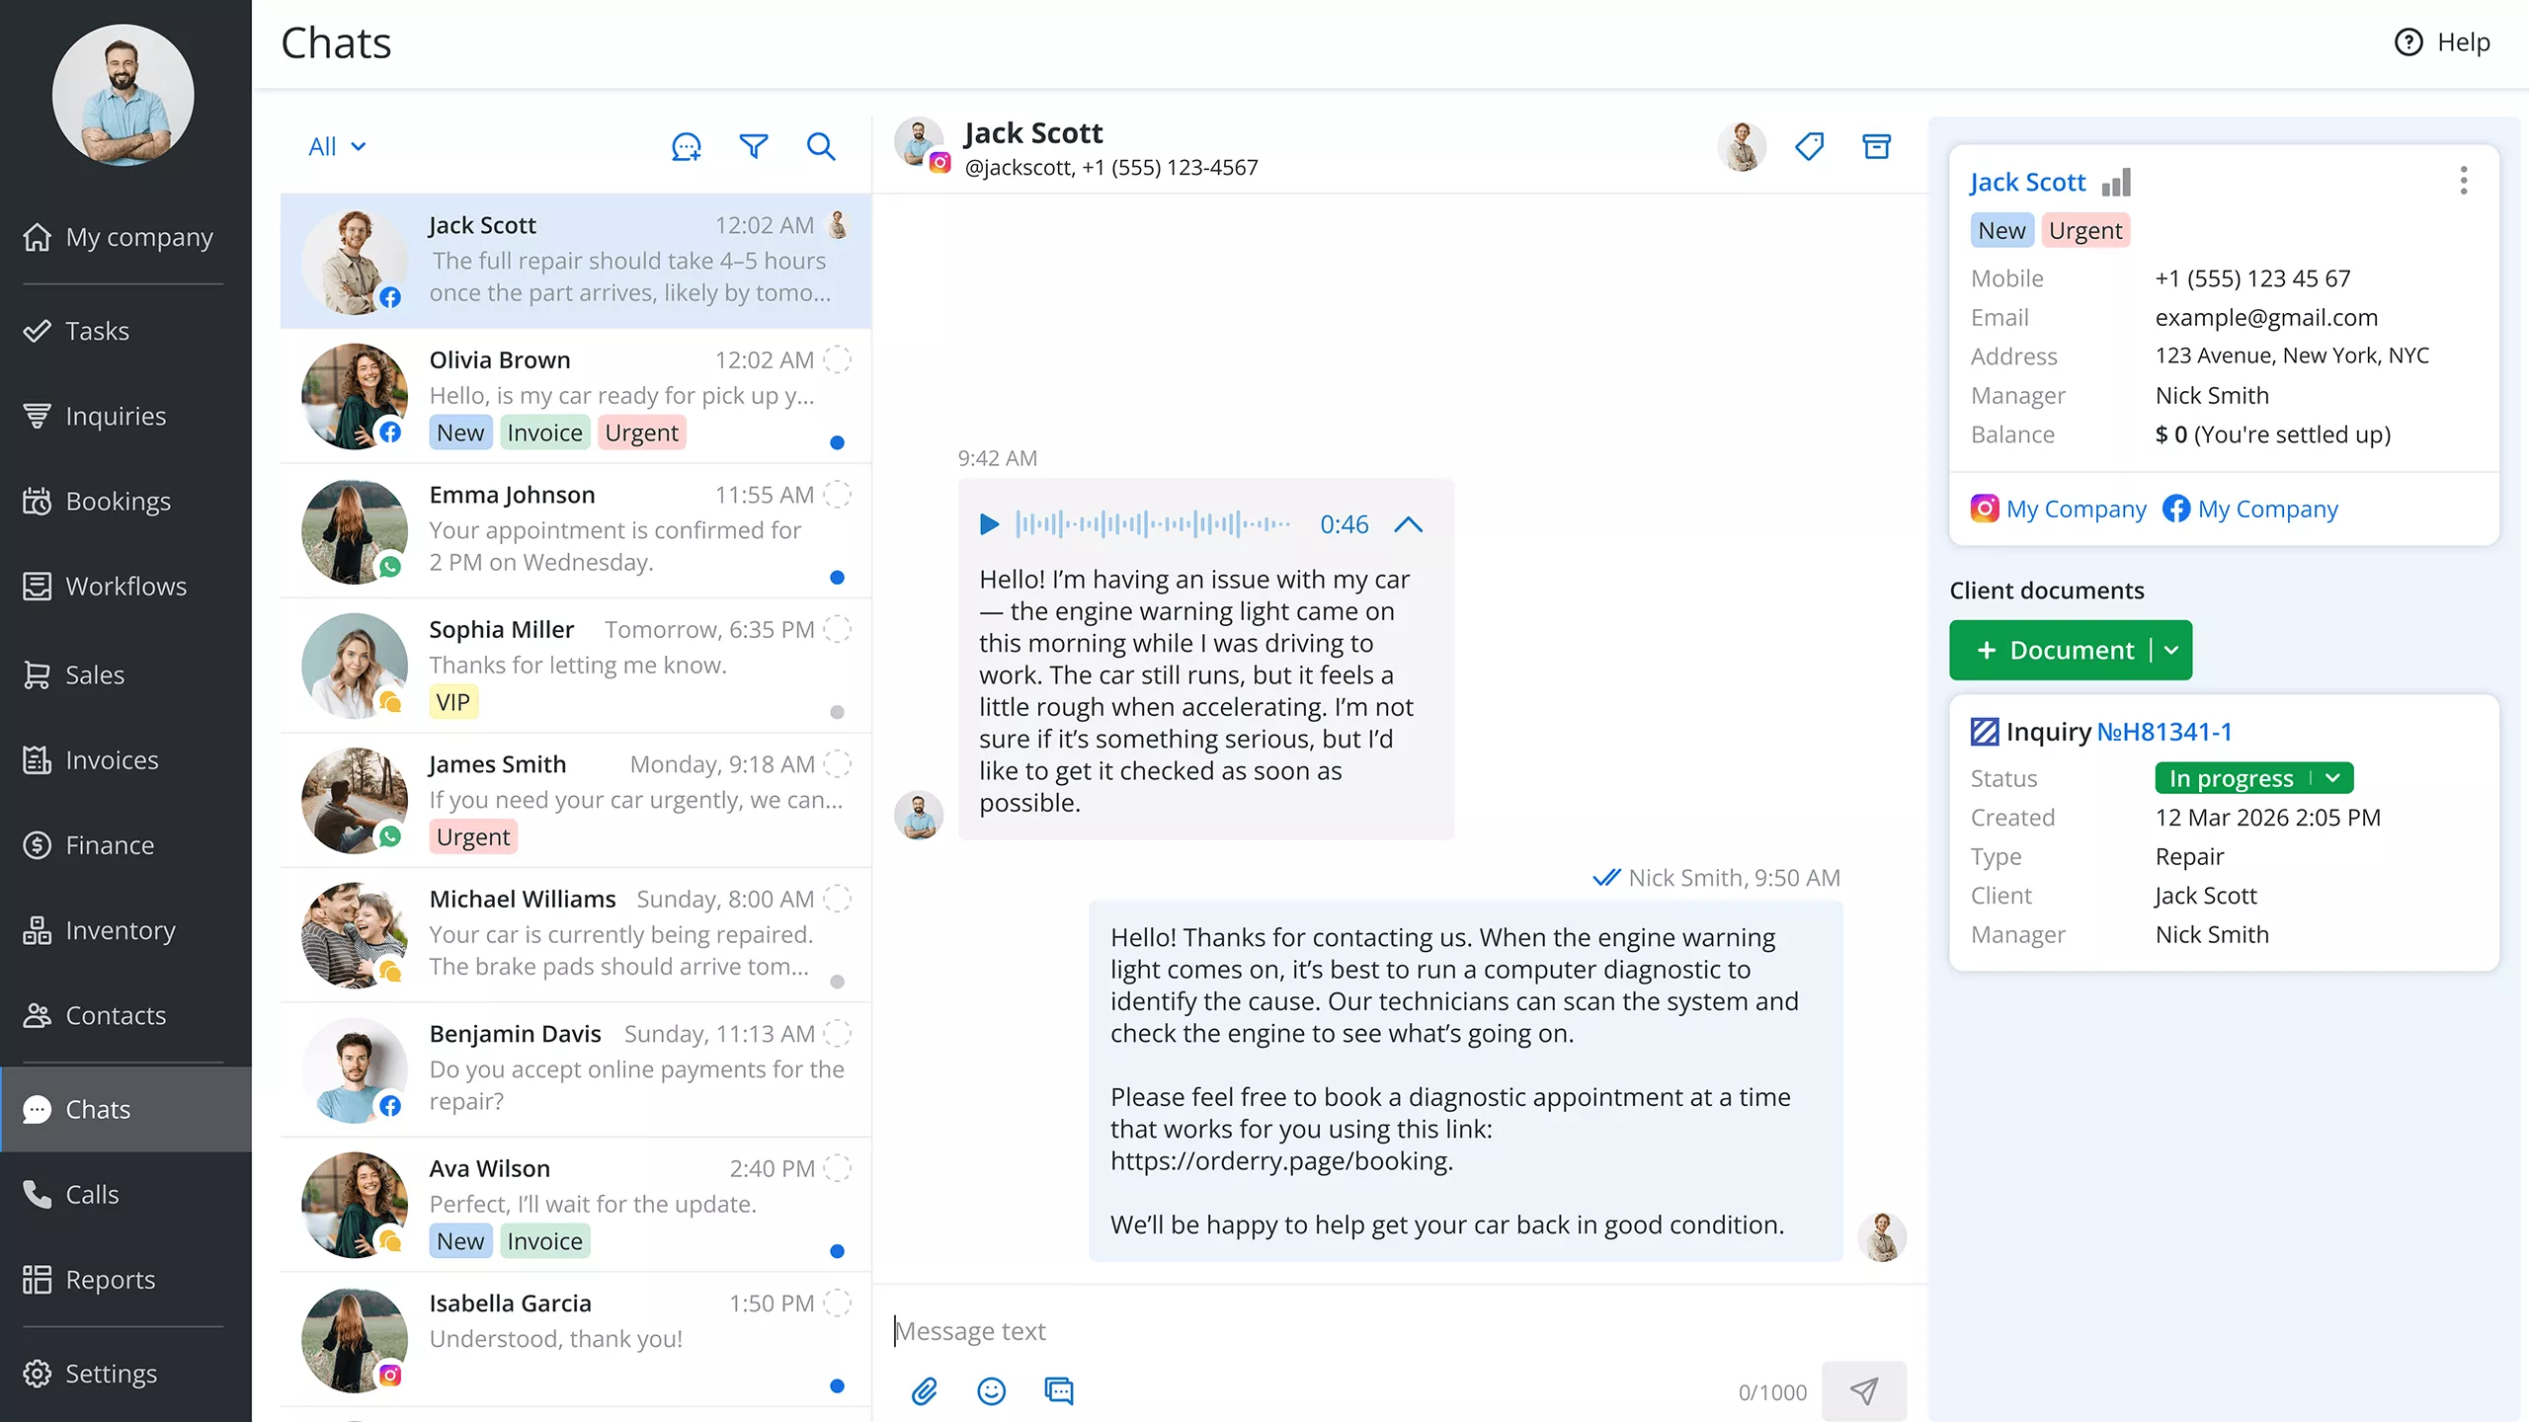Change inquiry status via 'In progress' dropdown
2529x1422 pixels.
click(x=2254, y=778)
